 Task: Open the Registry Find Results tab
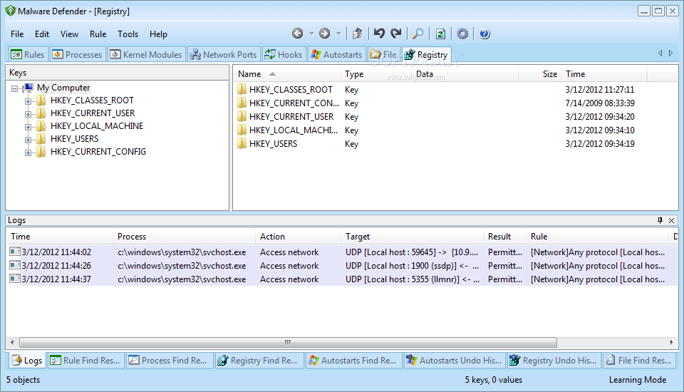pos(259,361)
